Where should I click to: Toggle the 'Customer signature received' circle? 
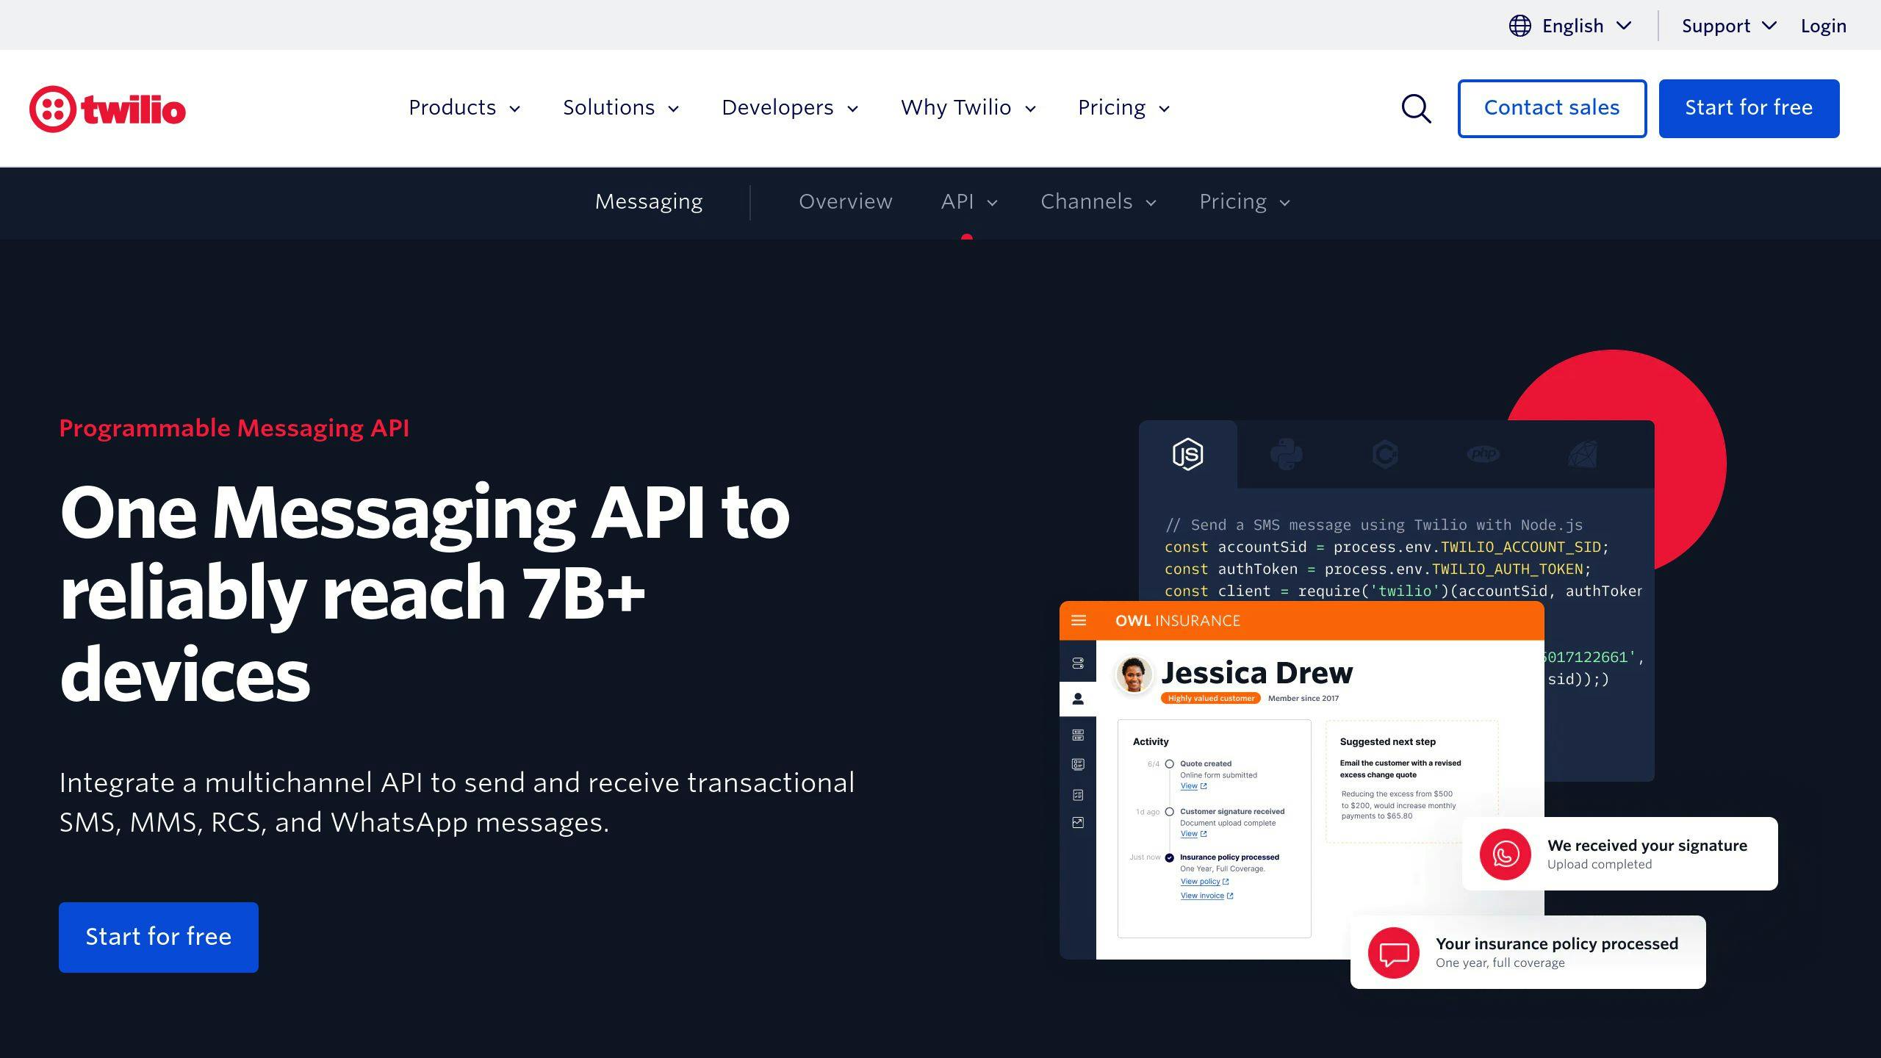1169,812
